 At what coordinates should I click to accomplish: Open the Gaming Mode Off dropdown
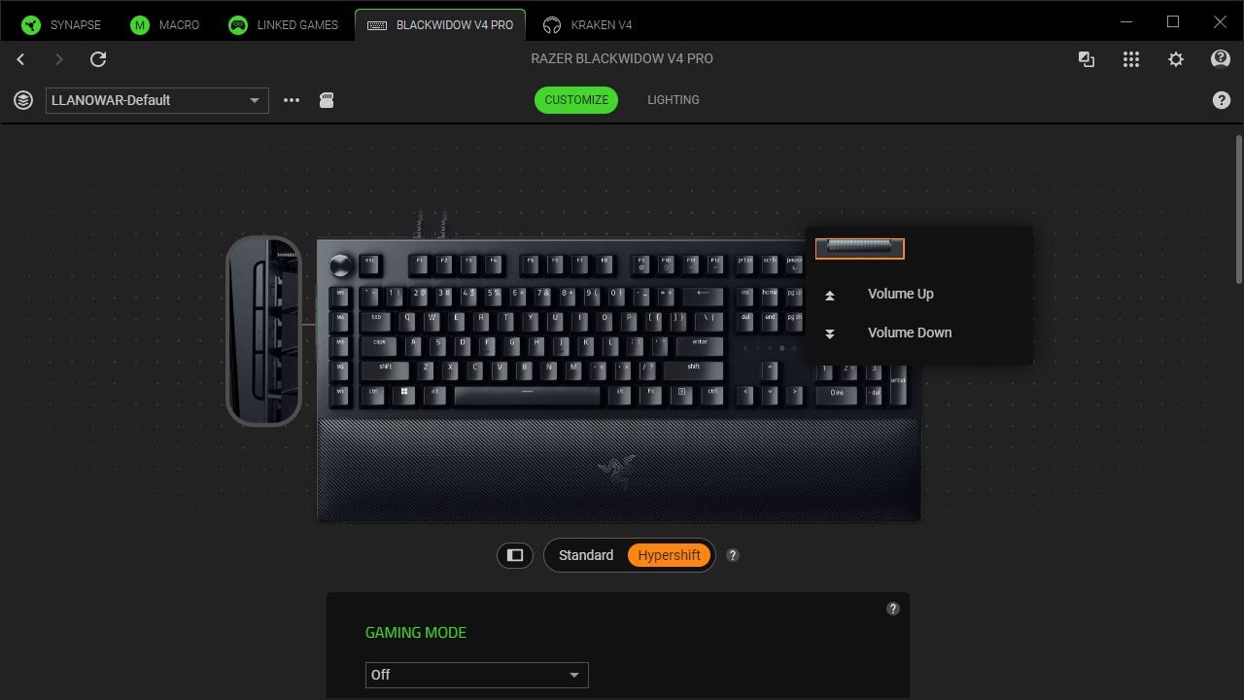click(477, 675)
